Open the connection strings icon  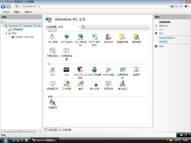tap(122, 37)
